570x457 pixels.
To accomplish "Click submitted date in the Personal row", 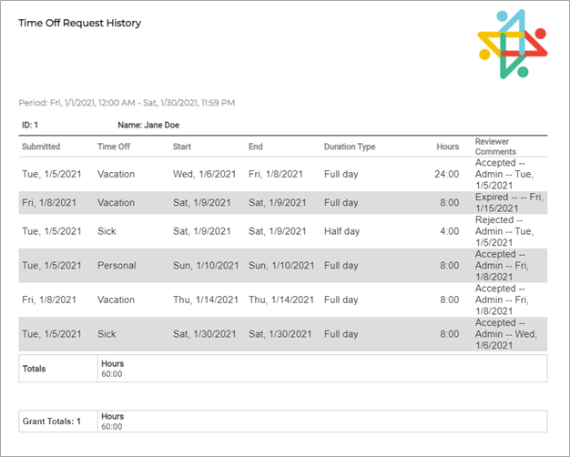I will [52, 266].
